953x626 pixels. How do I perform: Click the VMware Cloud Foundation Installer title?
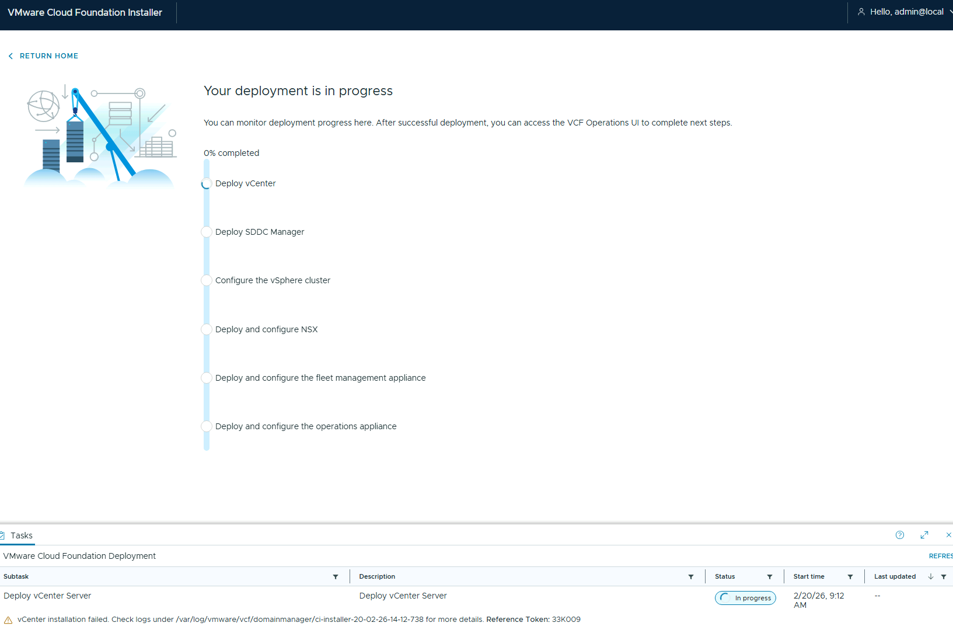tap(85, 12)
